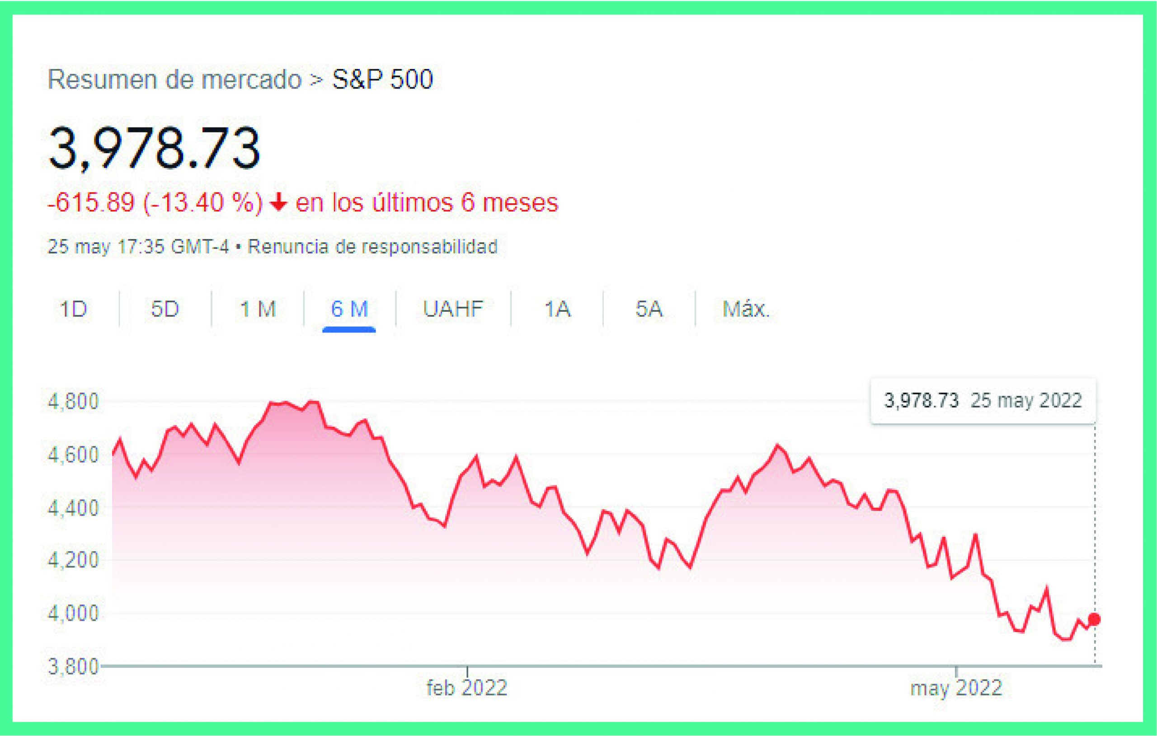Click the feb 2022 axis label
The height and width of the screenshot is (736, 1157).
point(466,688)
